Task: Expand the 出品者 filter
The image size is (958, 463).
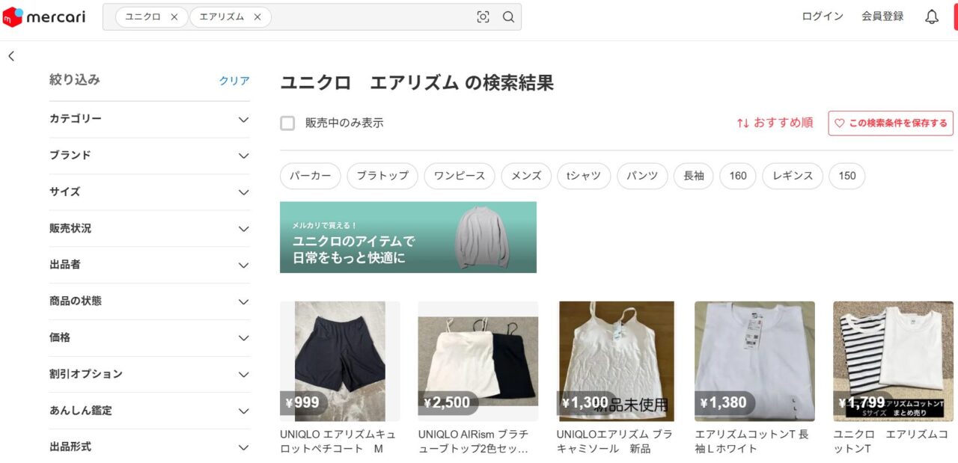Action: coord(150,265)
